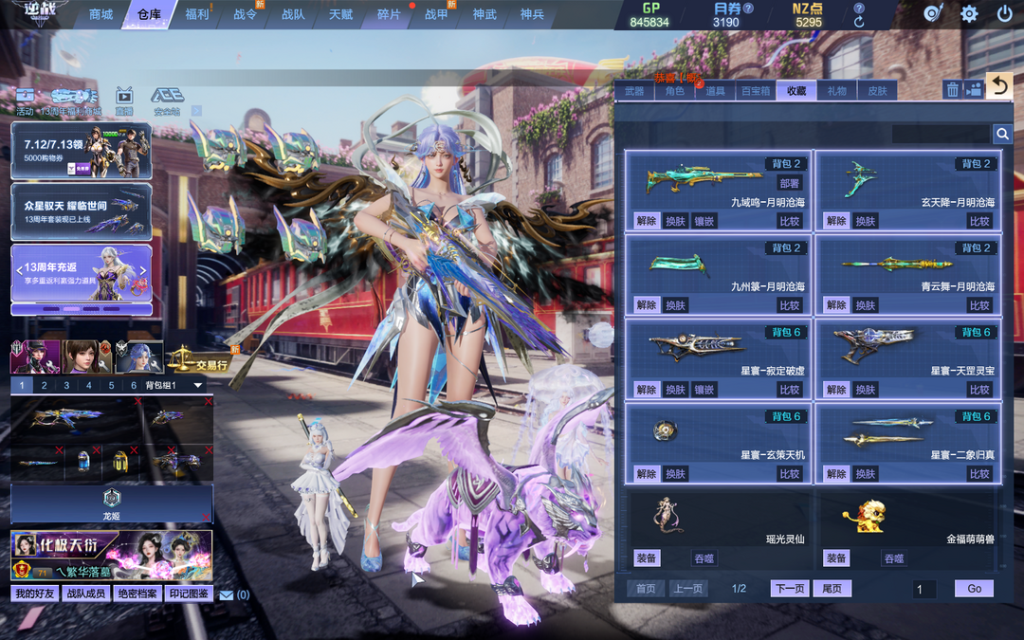1024x640 pixels.
Task: Open the 直播 live stream icon
Action: click(124, 101)
